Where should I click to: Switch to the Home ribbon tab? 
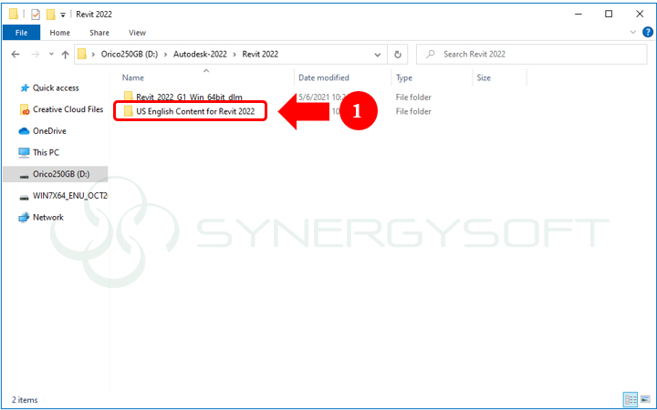click(59, 33)
